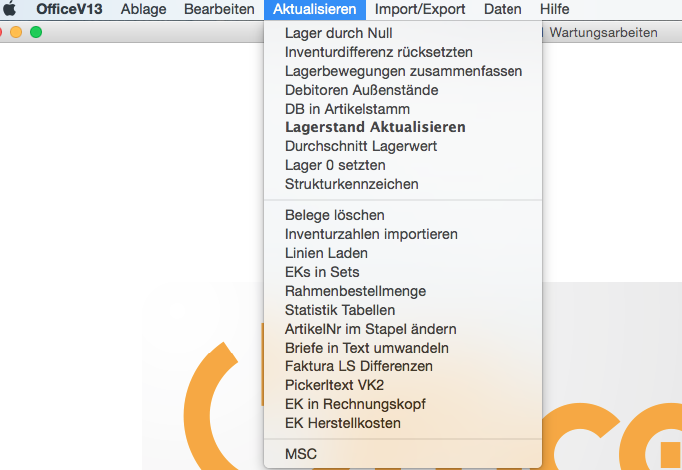Image resolution: width=682 pixels, height=470 pixels.
Task: Choose Inventurdifferenz rücksetzten
Action: click(403, 52)
